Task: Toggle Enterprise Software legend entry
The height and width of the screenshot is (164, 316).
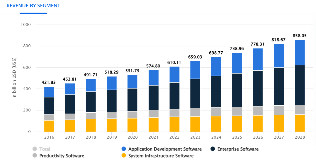Action: click(237, 149)
